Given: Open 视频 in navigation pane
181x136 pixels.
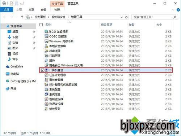Looking at the screenshot, I should (15, 53).
